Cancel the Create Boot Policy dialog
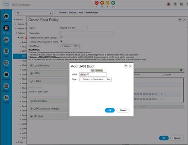The image size is (188, 145). point(177,138)
